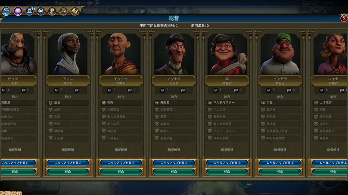Open the technology tree atom icon
This screenshot has width=348, height=195.
6,11
